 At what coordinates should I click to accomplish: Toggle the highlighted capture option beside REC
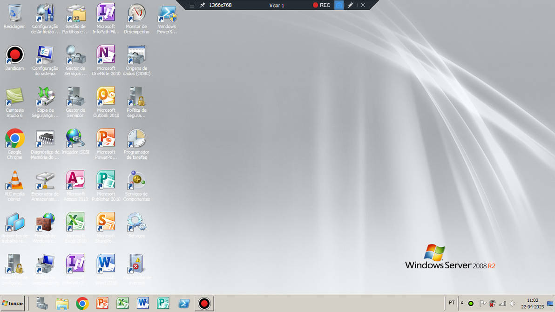click(x=339, y=5)
